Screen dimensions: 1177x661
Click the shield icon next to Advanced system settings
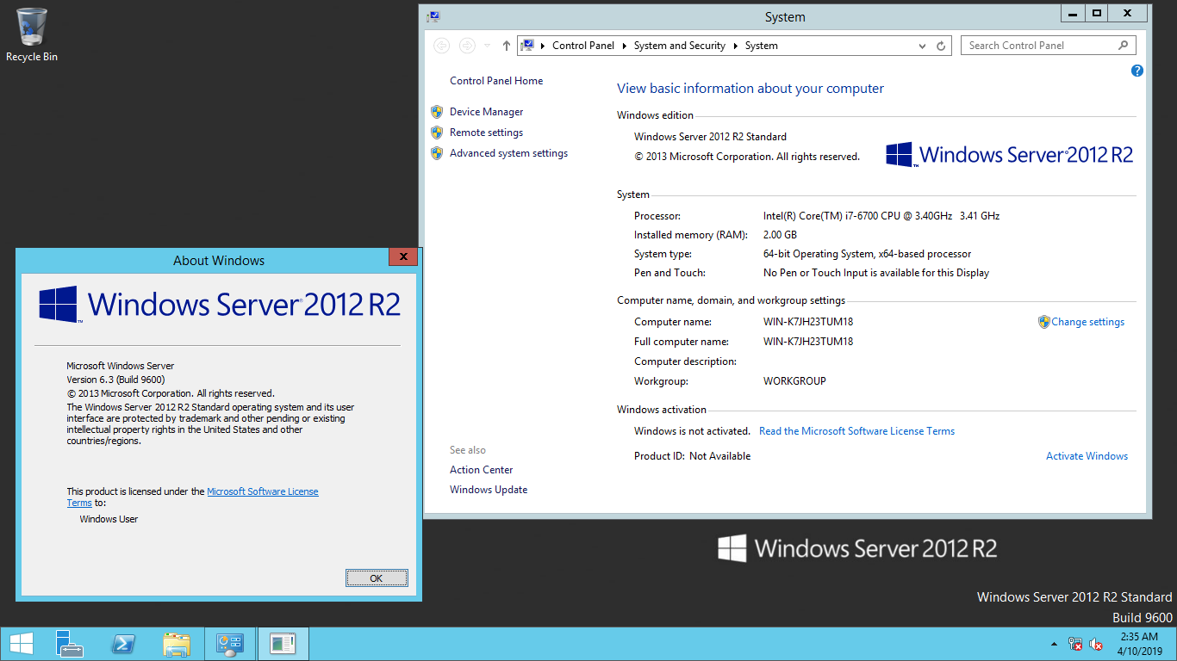coord(437,153)
